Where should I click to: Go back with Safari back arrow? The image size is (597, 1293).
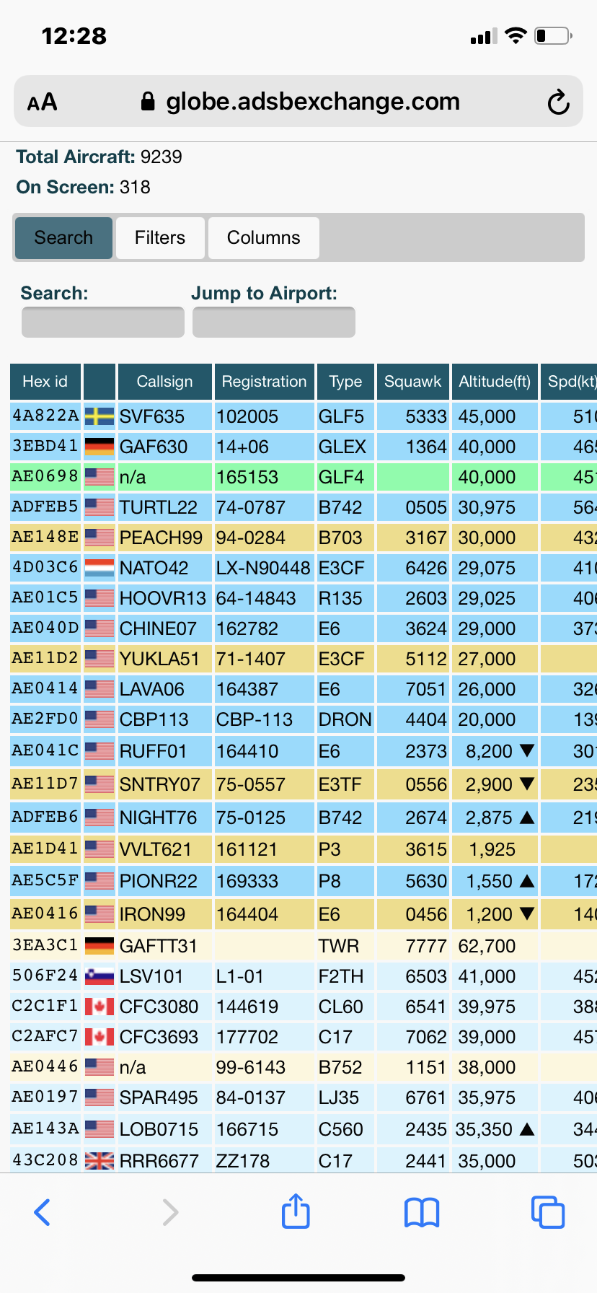tap(43, 1212)
